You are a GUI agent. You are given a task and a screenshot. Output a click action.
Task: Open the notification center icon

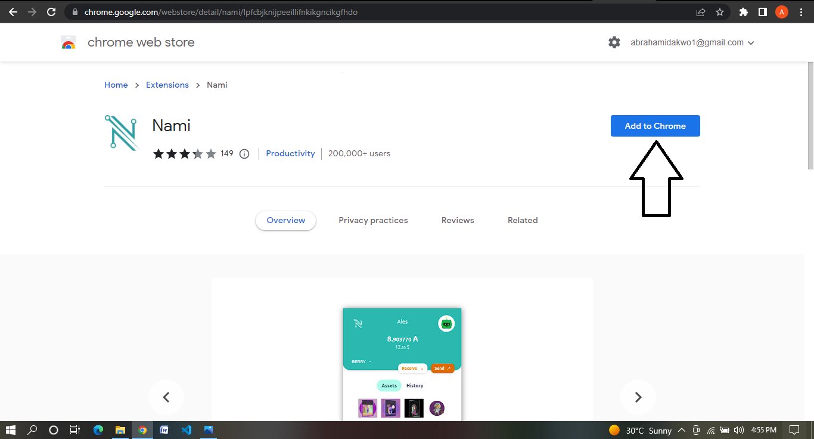794,430
